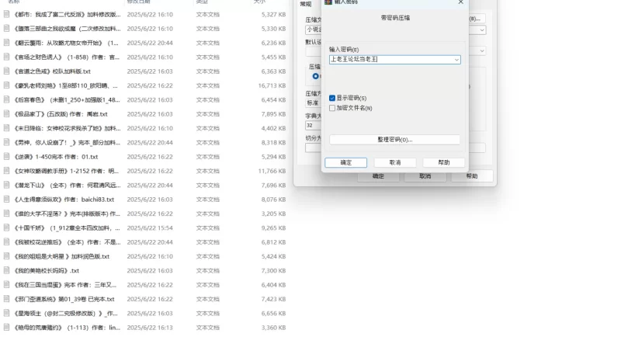Switch to the 常规 tab
This screenshot has height=337, width=621.
(x=306, y=5)
